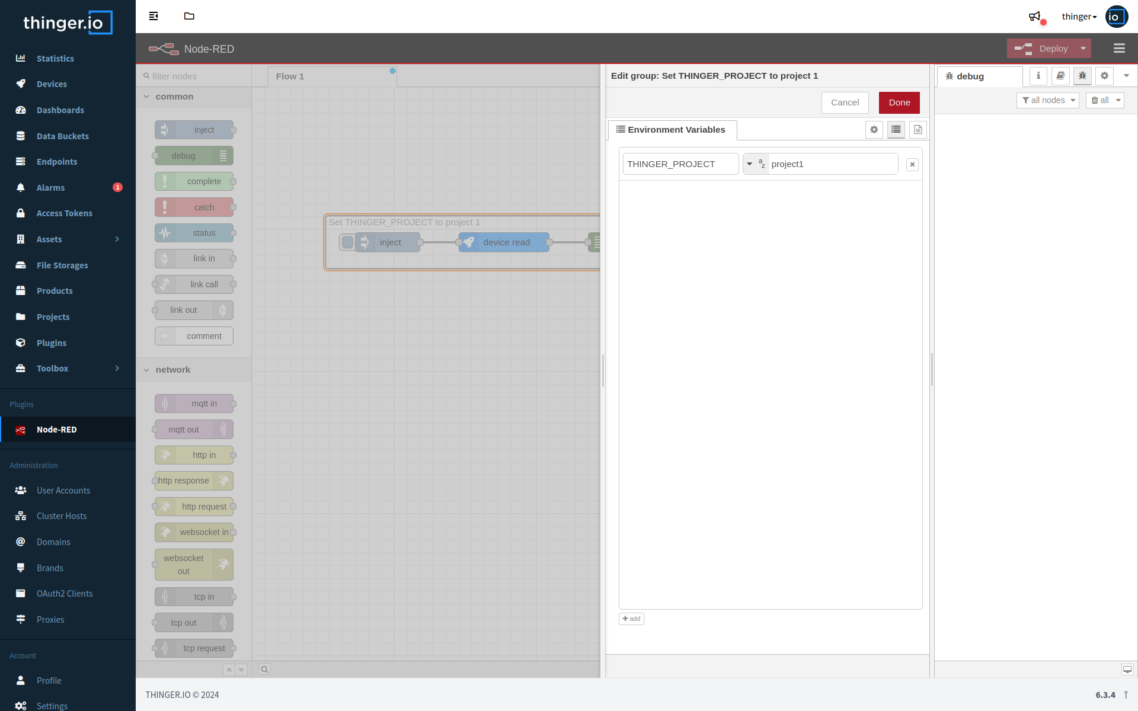The height and width of the screenshot is (711, 1138).
Task: Add a new environment variable
Action: [x=631, y=619]
